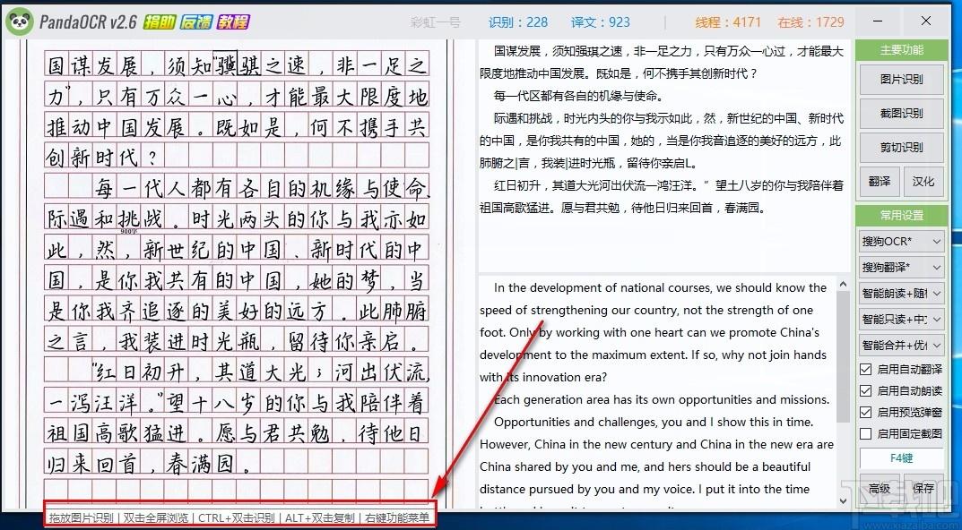Open the 搜狗OCR* engine dropdown

pos(901,242)
